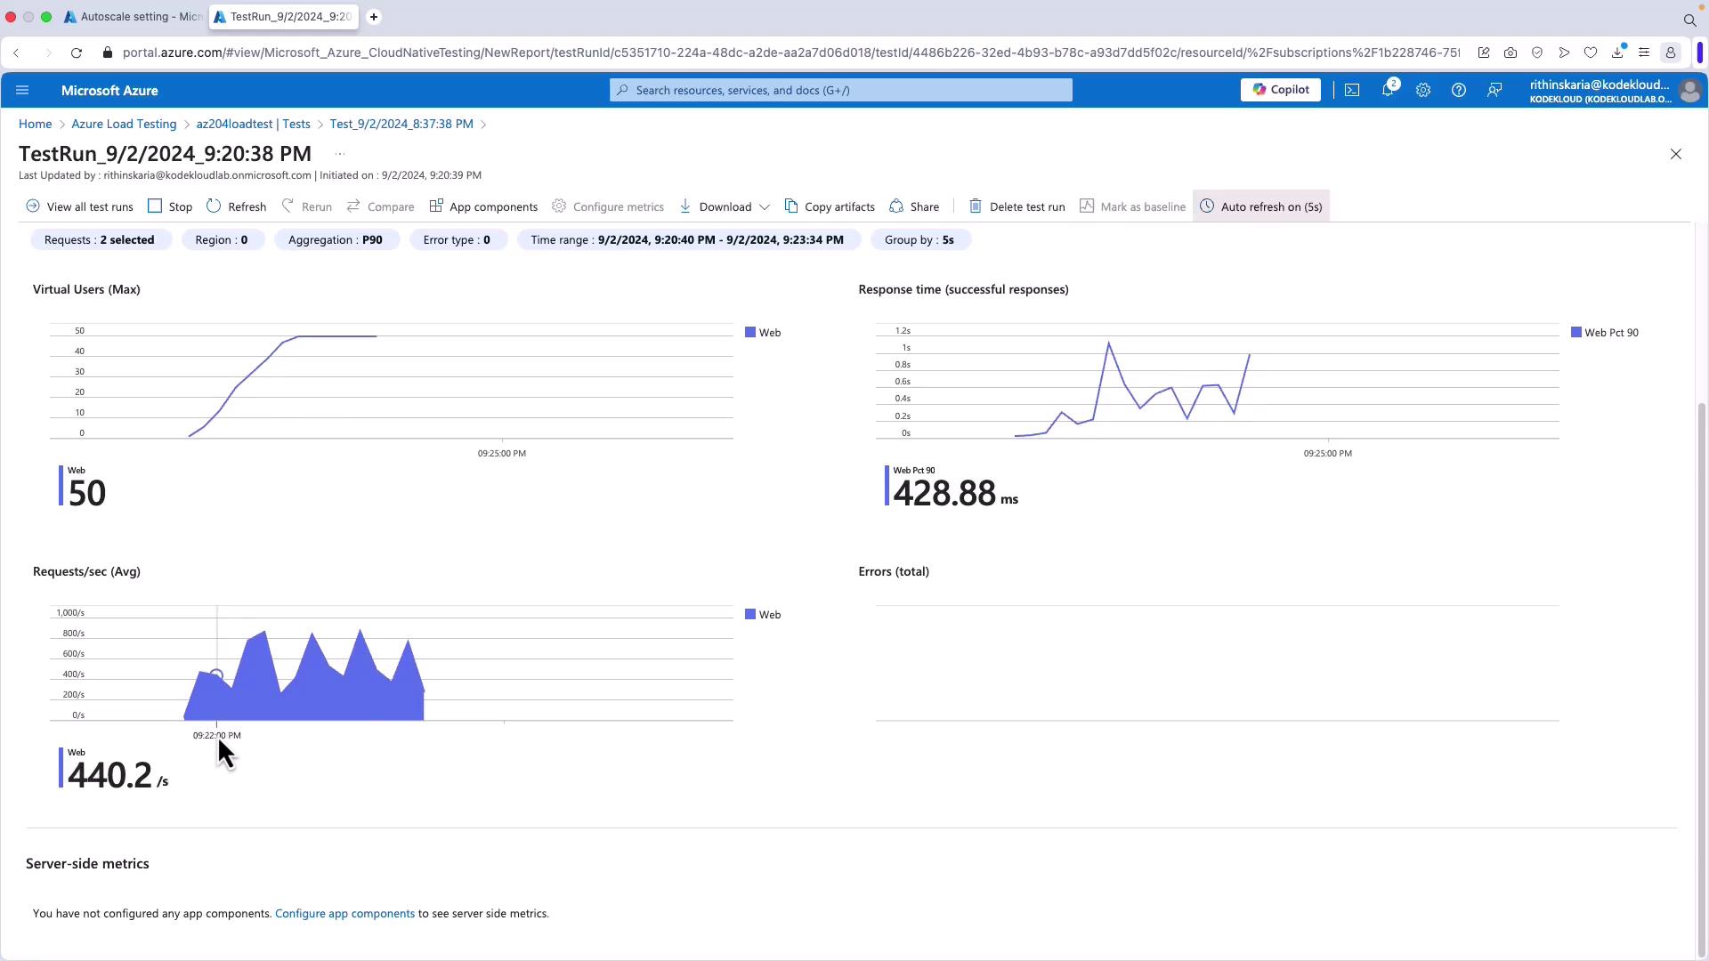The image size is (1709, 961).
Task: Open the Aggregation P90 filter
Action: [x=335, y=240]
